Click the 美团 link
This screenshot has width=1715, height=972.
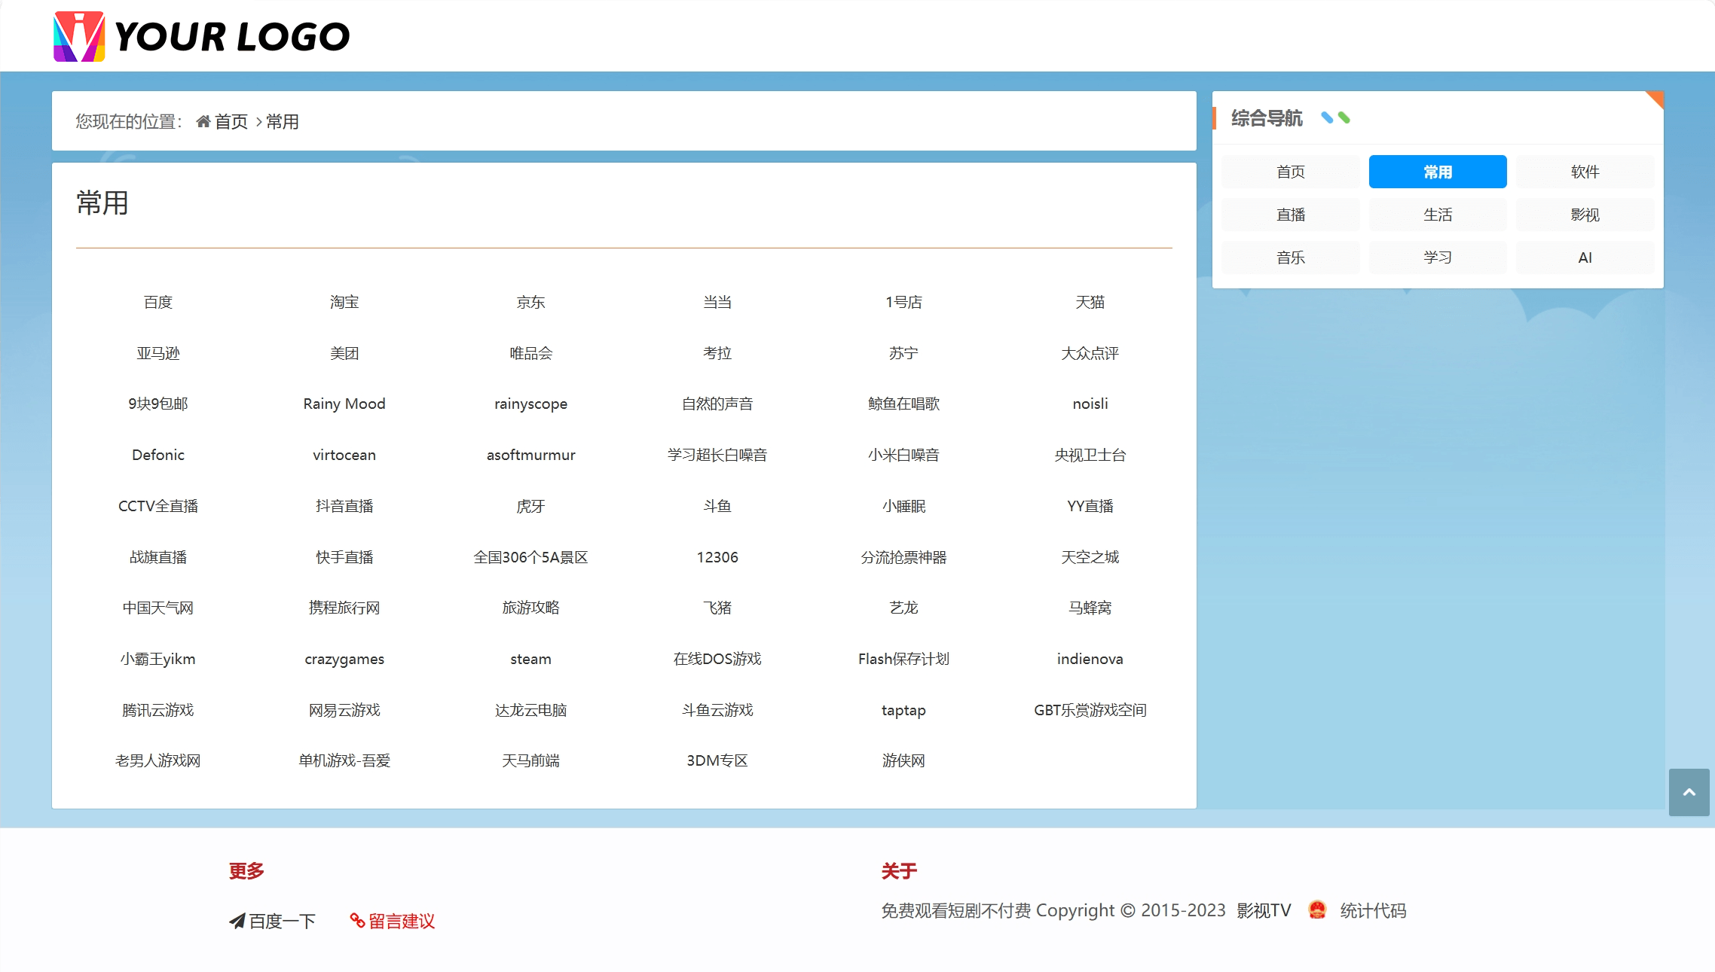click(x=344, y=353)
